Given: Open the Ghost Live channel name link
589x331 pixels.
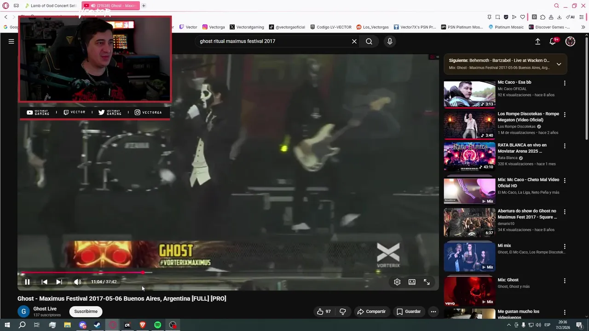Looking at the screenshot, I should tap(45, 309).
